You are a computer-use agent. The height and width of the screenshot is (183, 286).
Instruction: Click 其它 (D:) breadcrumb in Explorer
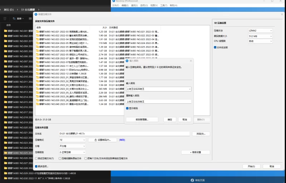click(x=9, y=10)
